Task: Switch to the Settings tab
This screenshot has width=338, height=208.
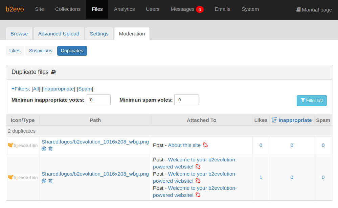Action: pyautogui.click(x=99, y=34)
